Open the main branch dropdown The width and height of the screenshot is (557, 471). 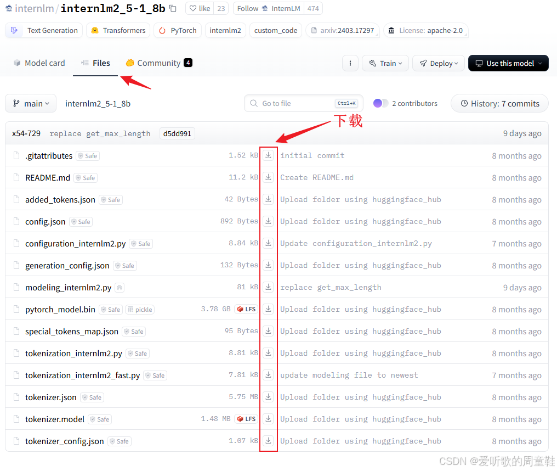pyautogui.click(x=31, y=104)
